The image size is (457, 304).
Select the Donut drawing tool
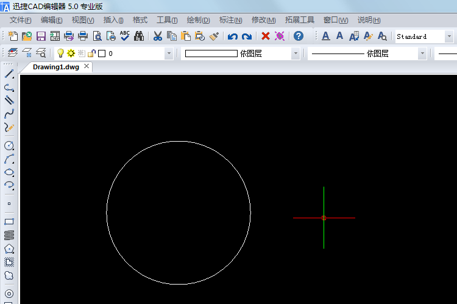tap(9, 294)
